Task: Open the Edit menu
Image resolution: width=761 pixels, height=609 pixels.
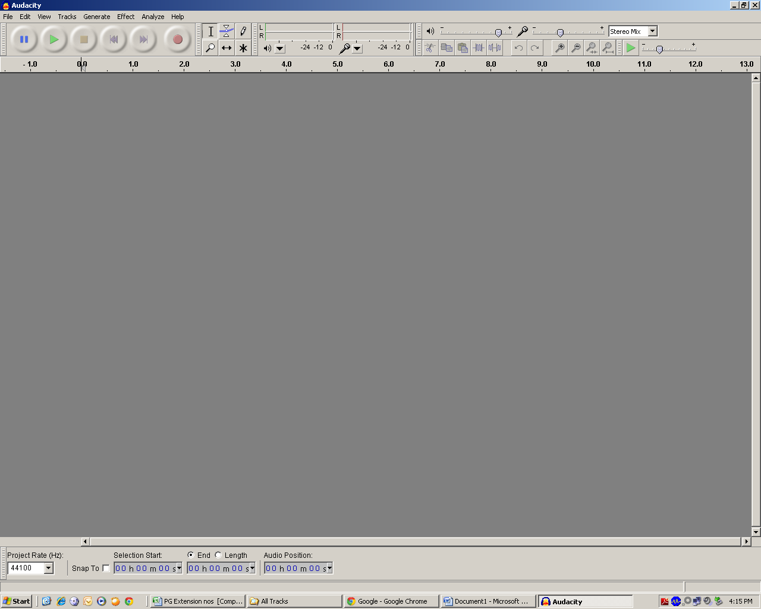Action: pos(25,17)
